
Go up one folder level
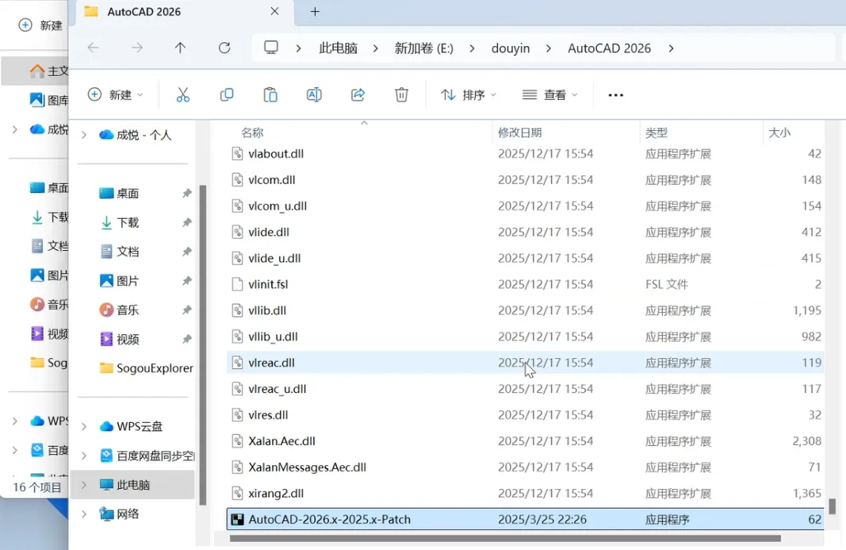click(x=180, y=48)
